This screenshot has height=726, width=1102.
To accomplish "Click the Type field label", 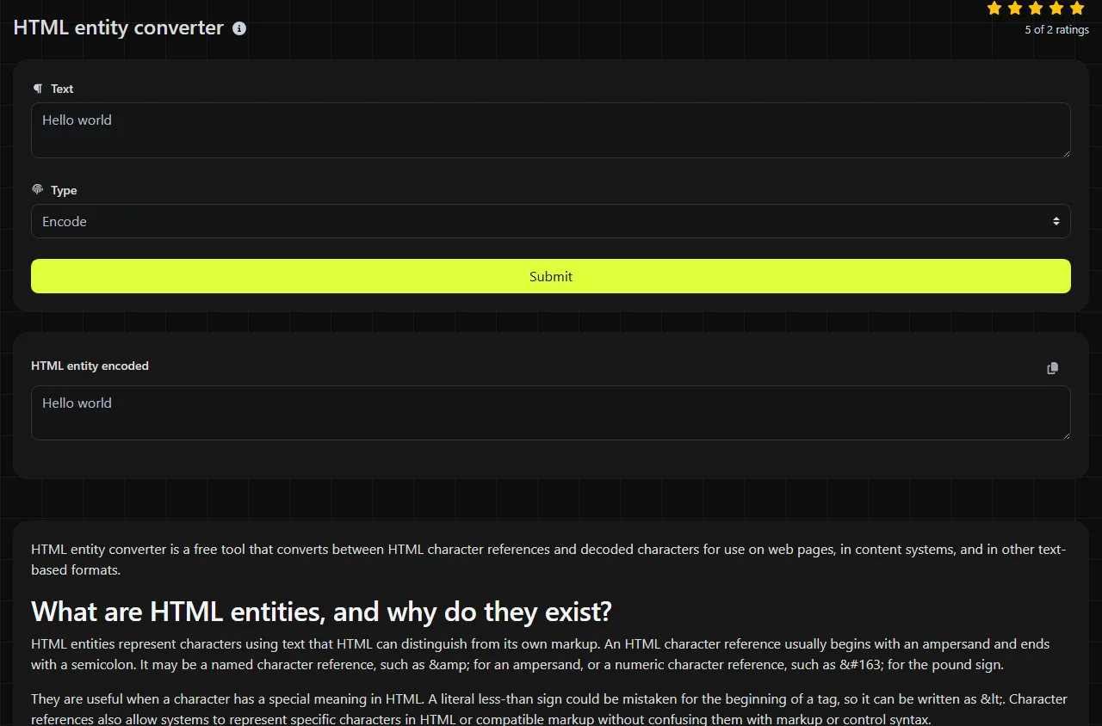I will [x=64, y=190].
